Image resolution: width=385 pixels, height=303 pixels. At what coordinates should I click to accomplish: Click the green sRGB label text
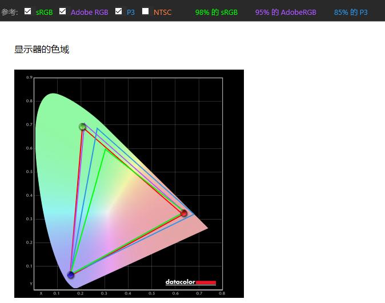coord(44,12)
